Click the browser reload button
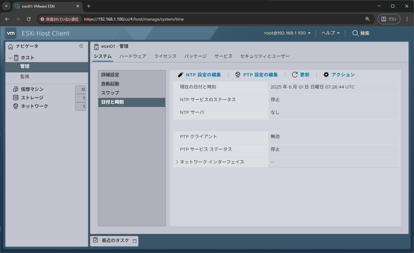 (x=29, y=19)
